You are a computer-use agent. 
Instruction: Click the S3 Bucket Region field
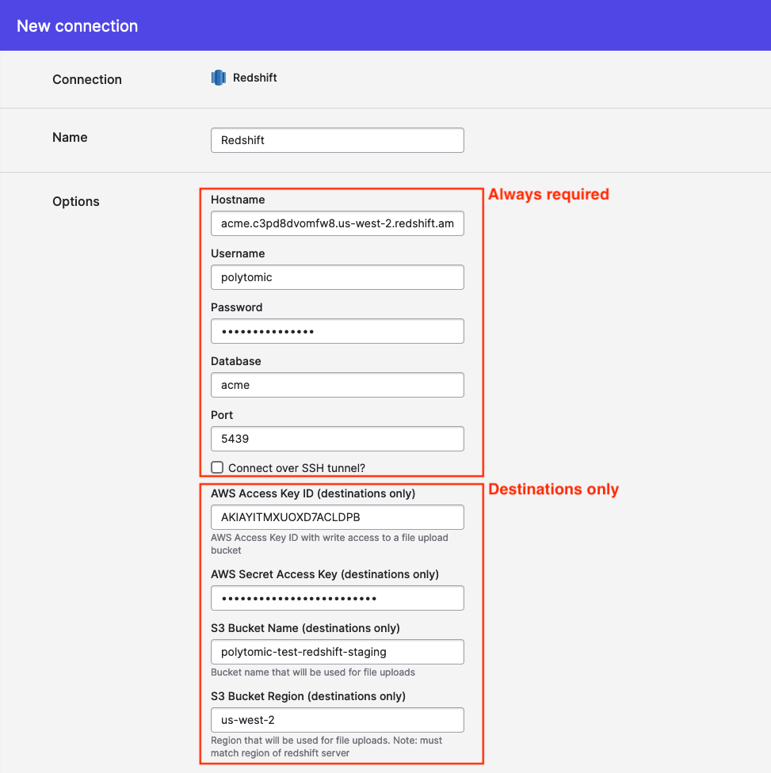(338, 720)
